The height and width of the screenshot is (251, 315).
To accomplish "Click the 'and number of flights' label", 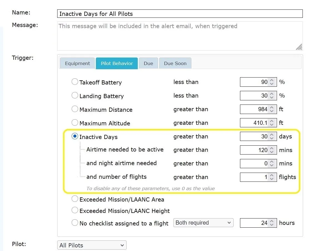I will 116,177.
